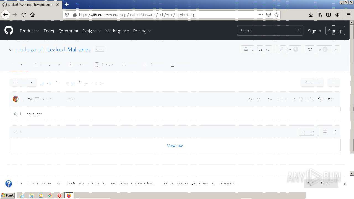Click the GitHub Octocat logo

pos(9,30)
